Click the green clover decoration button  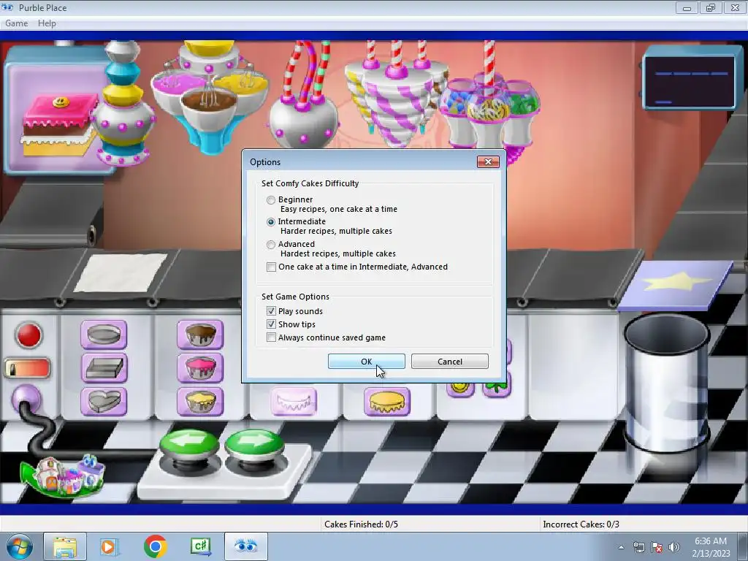point(497,386)
